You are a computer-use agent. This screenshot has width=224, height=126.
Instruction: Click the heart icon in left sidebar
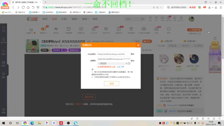[4, 28]
